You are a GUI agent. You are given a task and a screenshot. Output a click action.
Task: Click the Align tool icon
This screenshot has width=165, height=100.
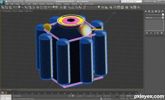tap(106, 7)
